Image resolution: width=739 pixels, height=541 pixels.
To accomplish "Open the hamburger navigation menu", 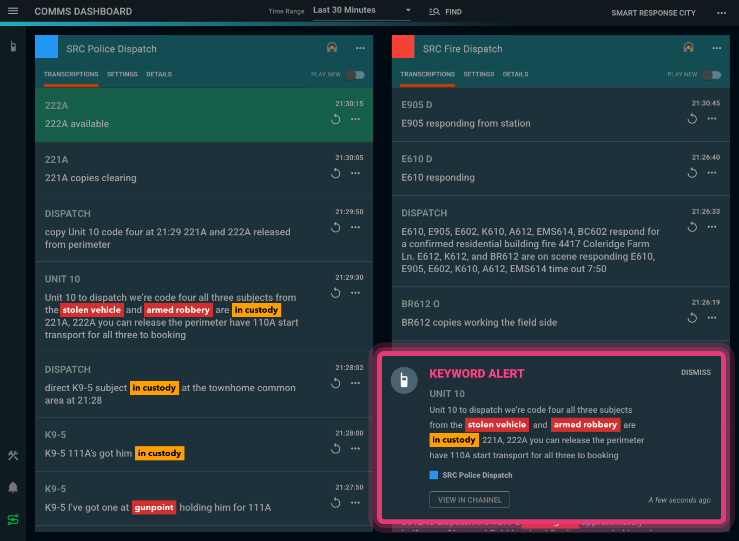I will click(x=13, y=11).
